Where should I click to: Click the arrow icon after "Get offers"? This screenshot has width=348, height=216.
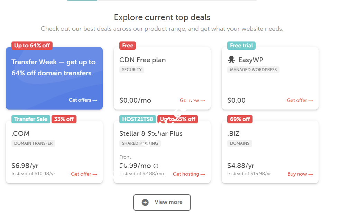pyautogui.click(x=95, y=100)
